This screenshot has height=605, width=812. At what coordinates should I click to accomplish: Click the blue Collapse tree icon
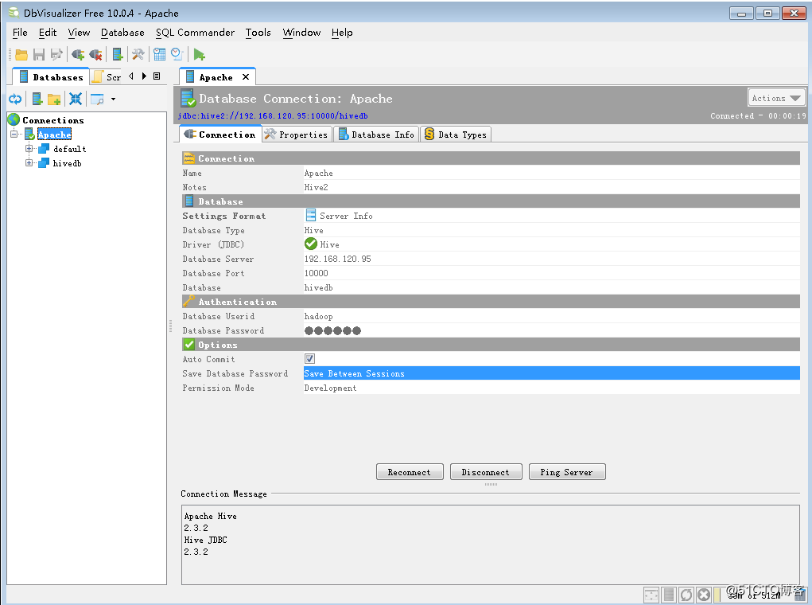[x=76, y=99]
